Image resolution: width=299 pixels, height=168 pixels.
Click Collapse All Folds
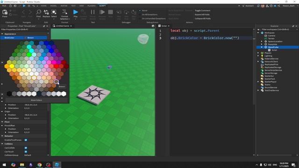point(202,19)
